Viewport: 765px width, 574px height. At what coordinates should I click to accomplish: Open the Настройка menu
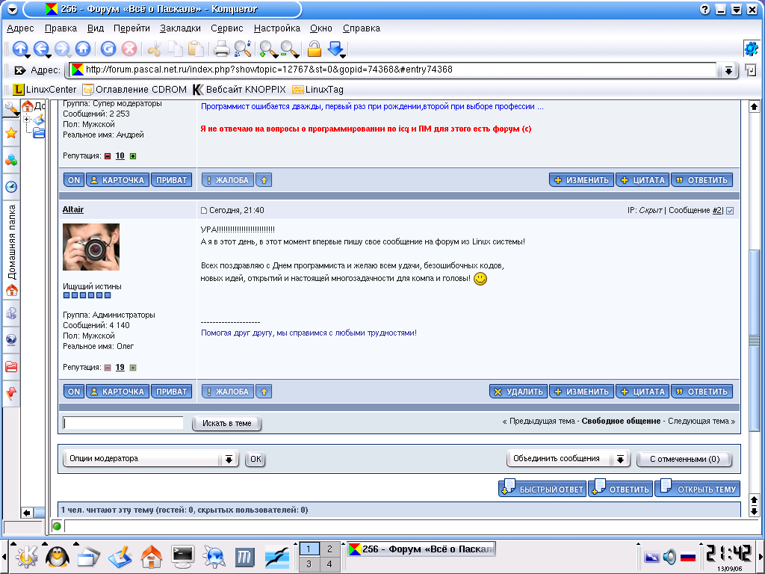[276, 28]
